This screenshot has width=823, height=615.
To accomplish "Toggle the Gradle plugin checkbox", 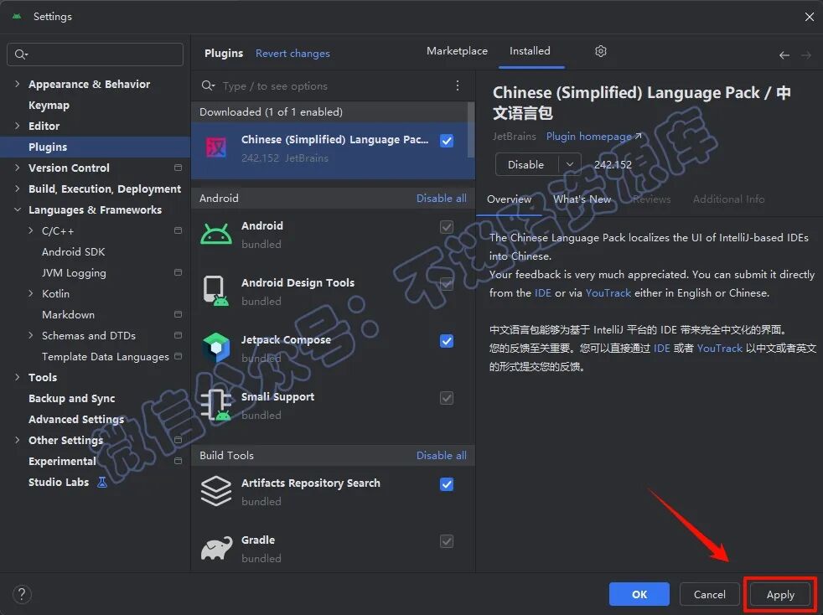I will click(447, 541).
